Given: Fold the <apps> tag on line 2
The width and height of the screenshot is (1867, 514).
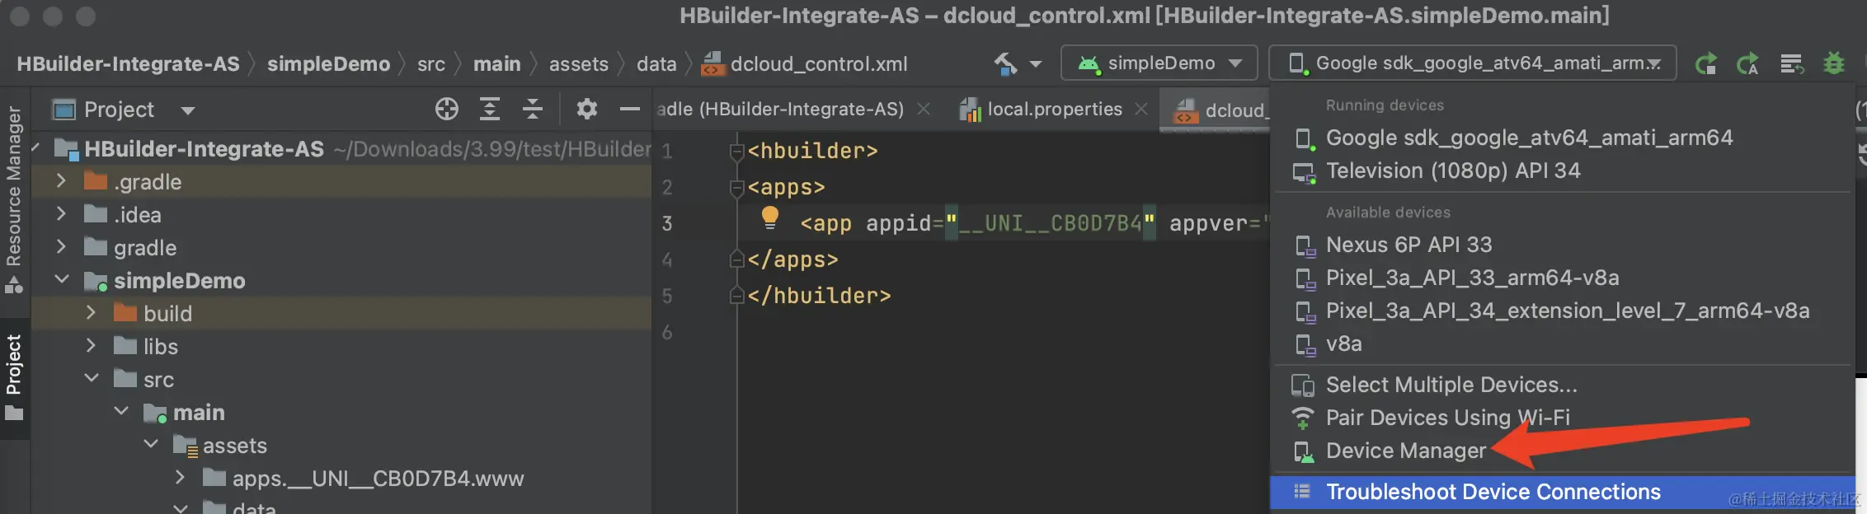Looking at the screenshot, I should 736,188.
